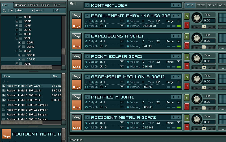Switch to the Database tab
The height and width of the screenshot is (142, 226).
(x=20, y=5)
